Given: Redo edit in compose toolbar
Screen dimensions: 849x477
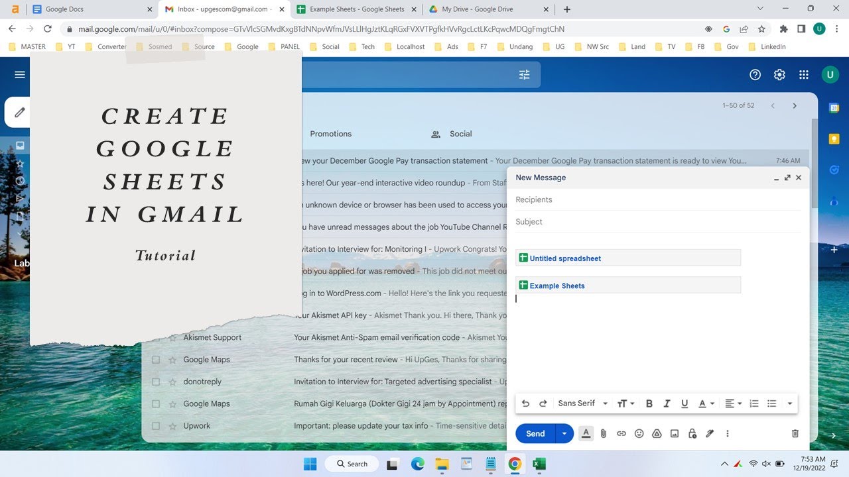Looking at the screenshot, I should (543, 403).
